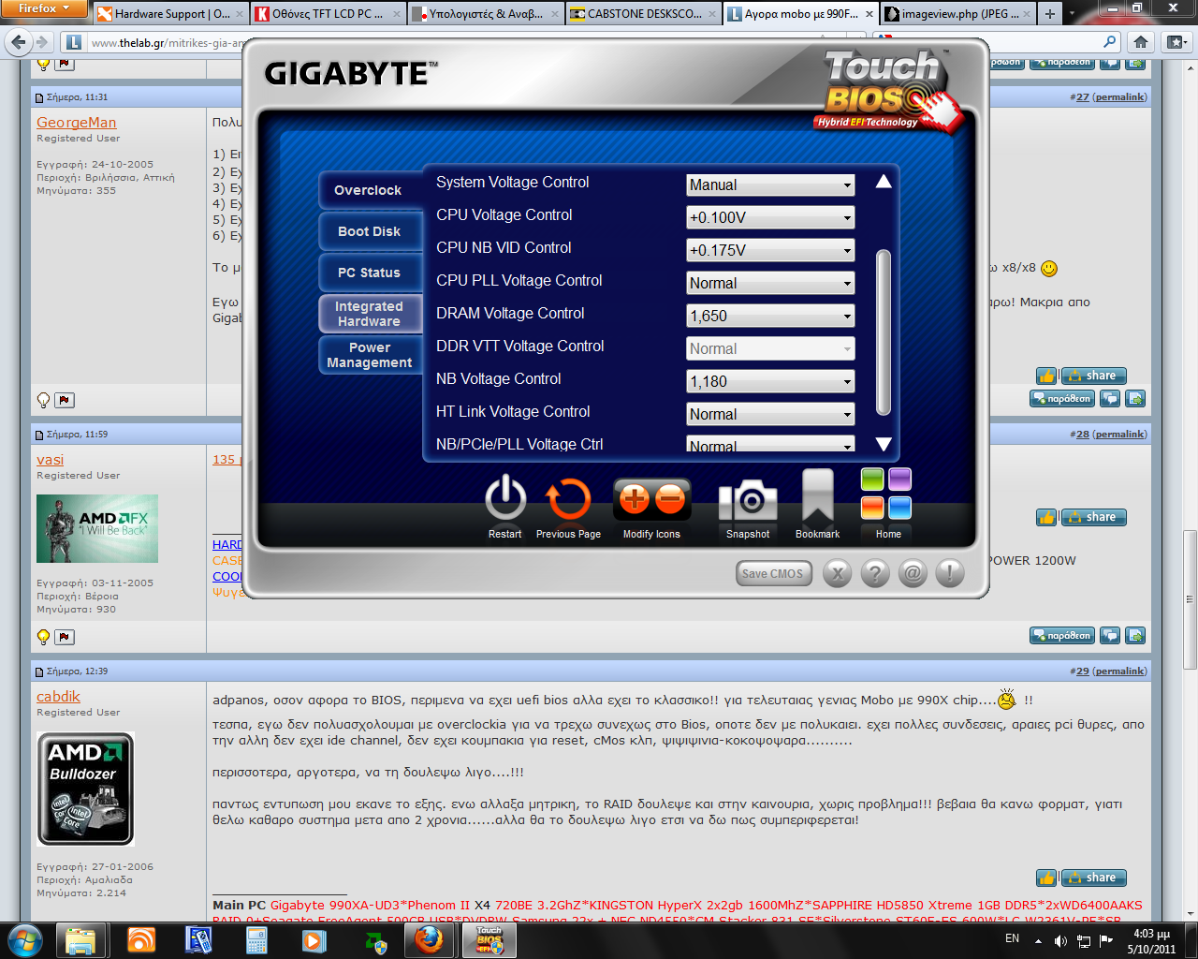Click the report flag icon under vasi's profile
This screenshot has height=959, width=1198.
pos(65,637)
